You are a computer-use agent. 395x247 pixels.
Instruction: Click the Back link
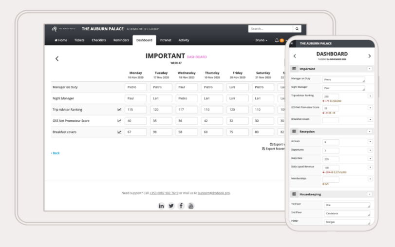55,153
